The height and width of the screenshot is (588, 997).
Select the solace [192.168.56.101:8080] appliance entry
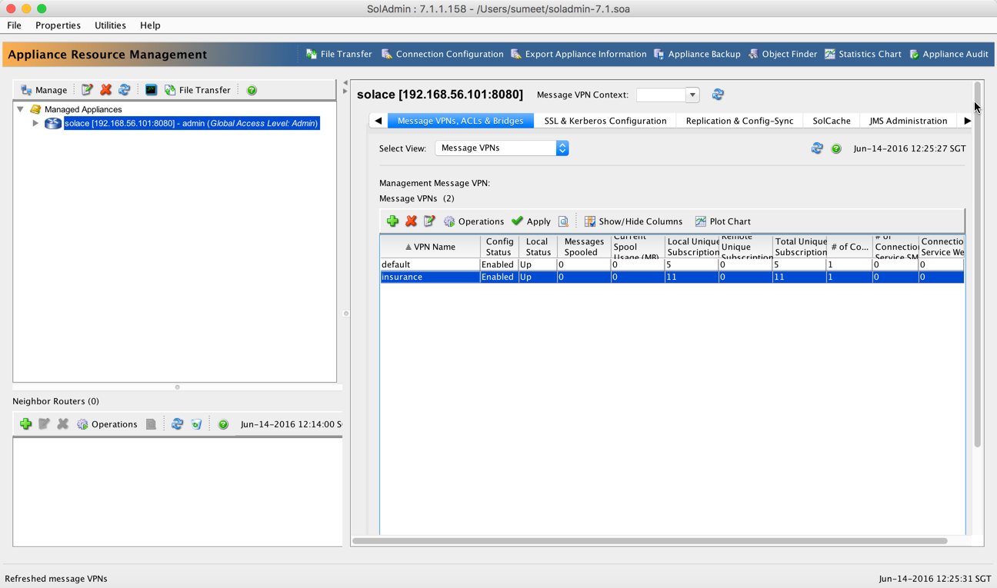tap(192, 123)
